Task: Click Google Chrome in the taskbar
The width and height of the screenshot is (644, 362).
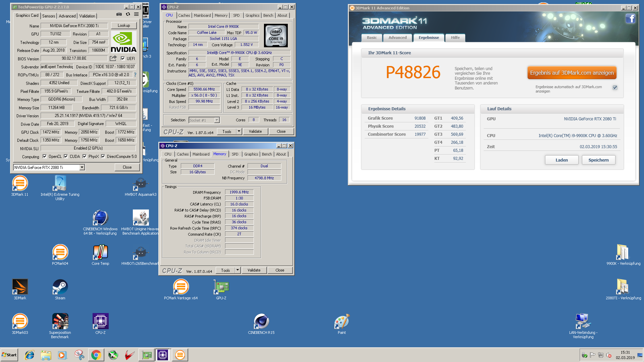Action: coord(96,355)
